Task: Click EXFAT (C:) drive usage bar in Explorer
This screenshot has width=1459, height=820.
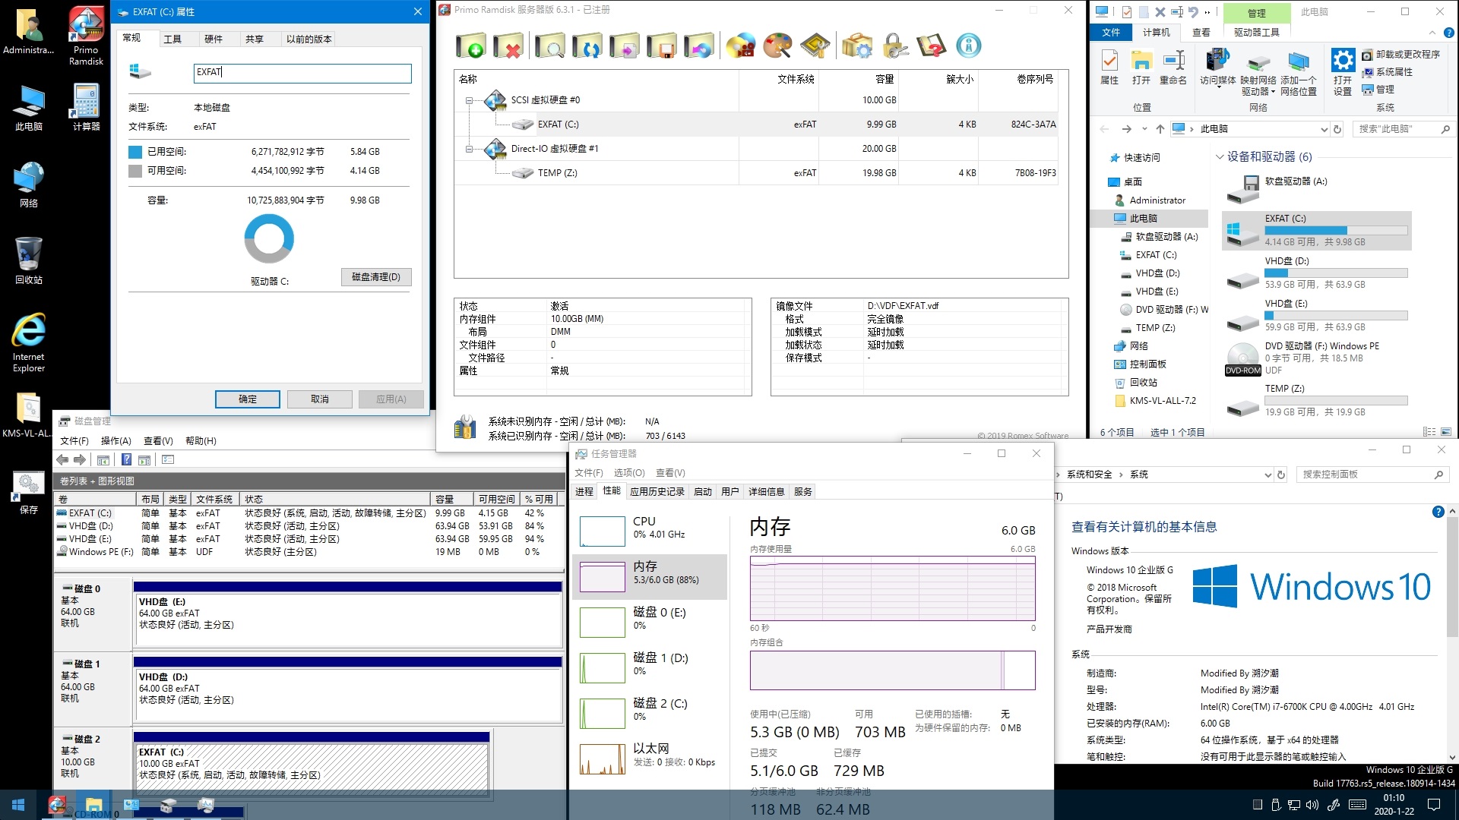Action: pos(1336,231)
